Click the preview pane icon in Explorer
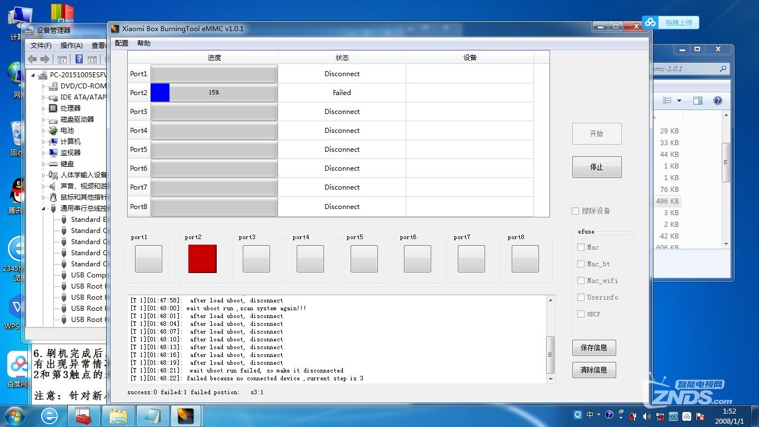Screen dimensions: 759x427 coord(698,101)
